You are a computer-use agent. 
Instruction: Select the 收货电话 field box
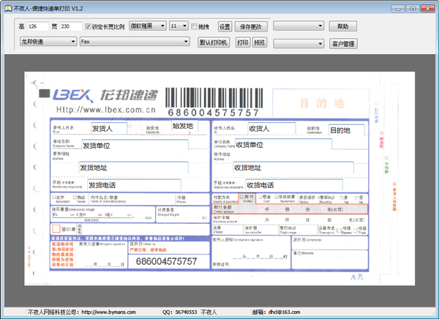point(294,185)
